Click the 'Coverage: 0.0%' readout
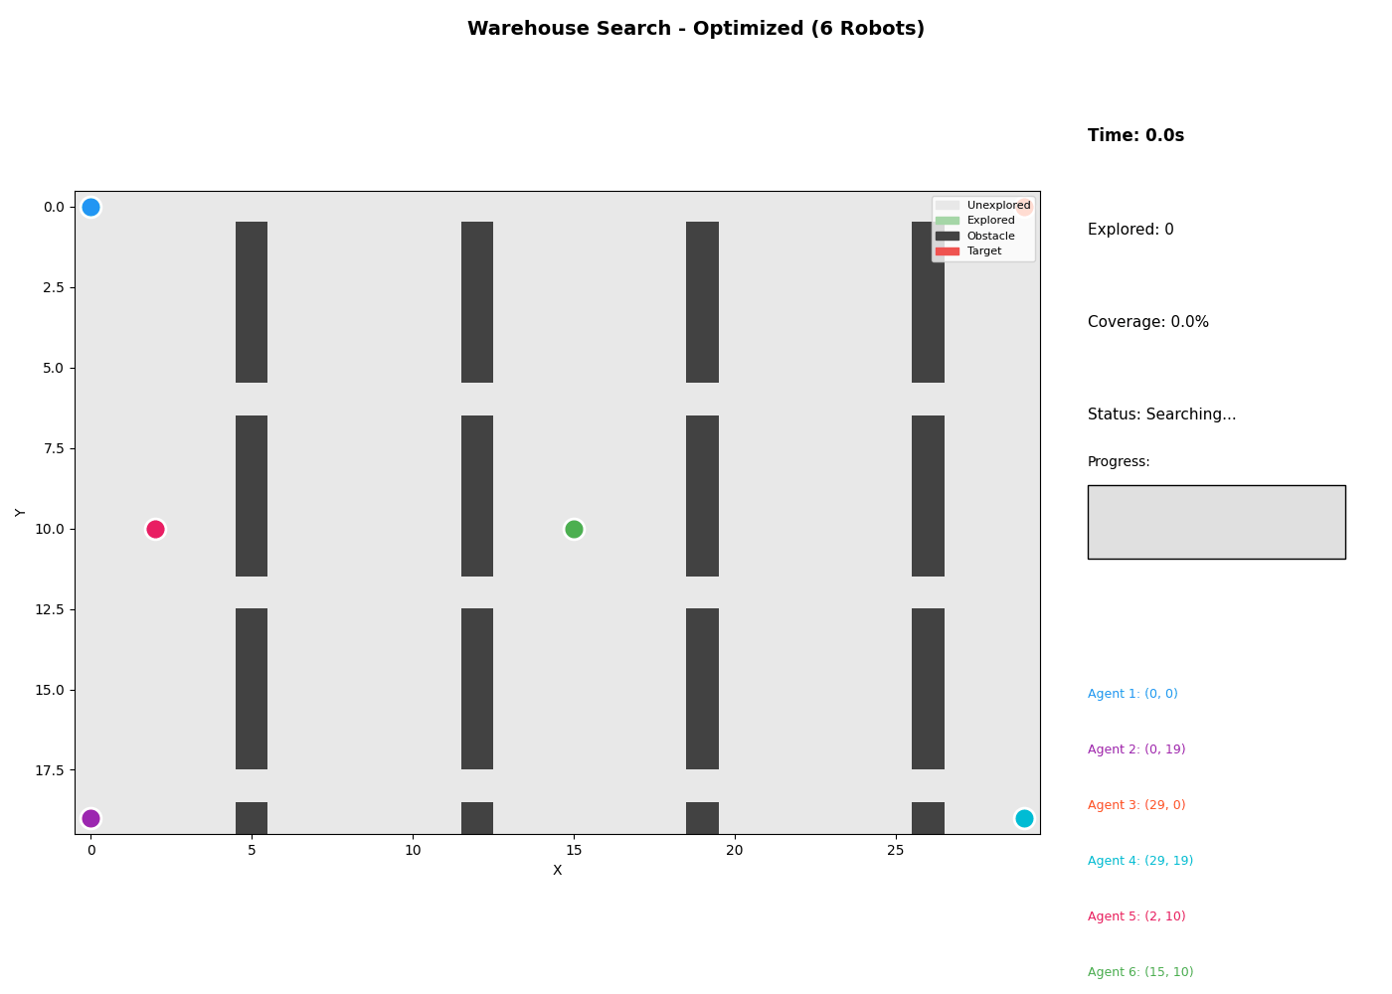 [1147, 322]
